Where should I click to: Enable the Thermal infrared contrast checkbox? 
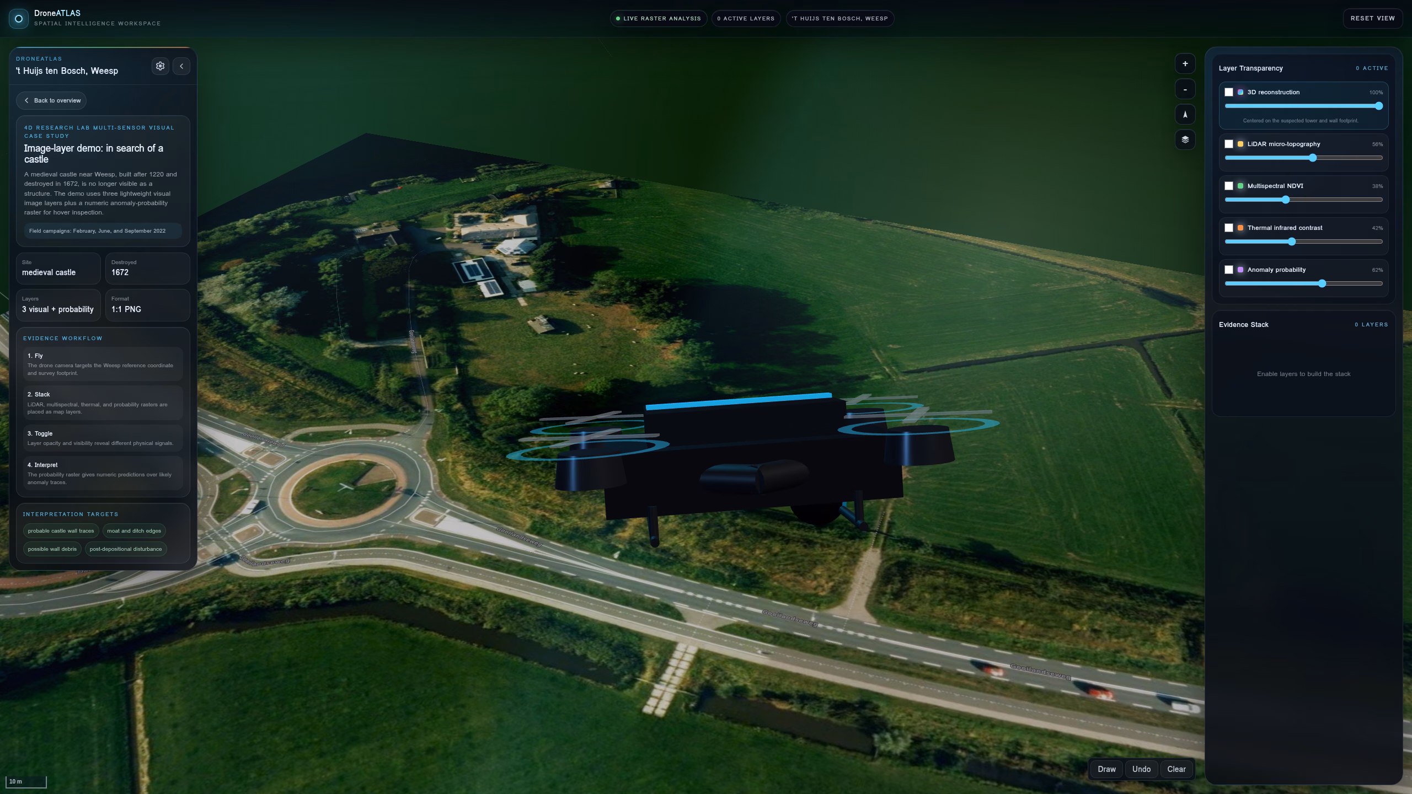(x=1229, y=228)
